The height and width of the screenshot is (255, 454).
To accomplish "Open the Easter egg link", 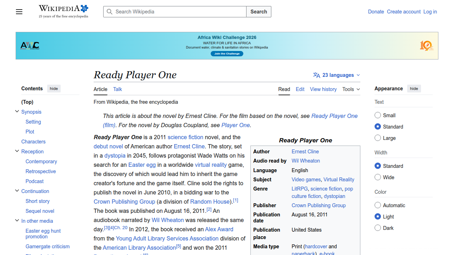I will tap(142, 165).
